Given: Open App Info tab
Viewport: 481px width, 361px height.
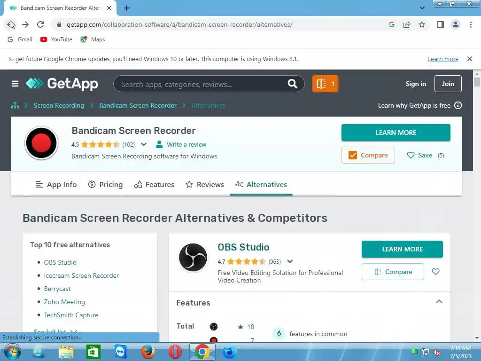Looking at the screenshot, I should click(56, 184).
